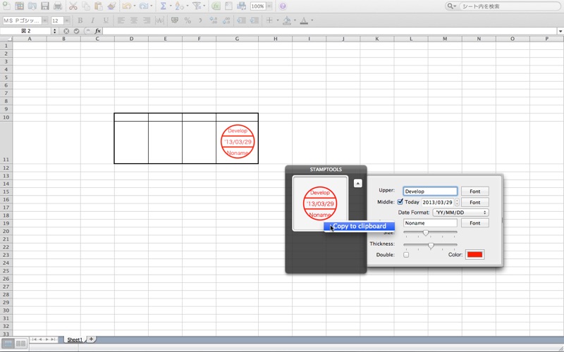Undo the last action
This screenshot has width=564, height=352.
127,6
